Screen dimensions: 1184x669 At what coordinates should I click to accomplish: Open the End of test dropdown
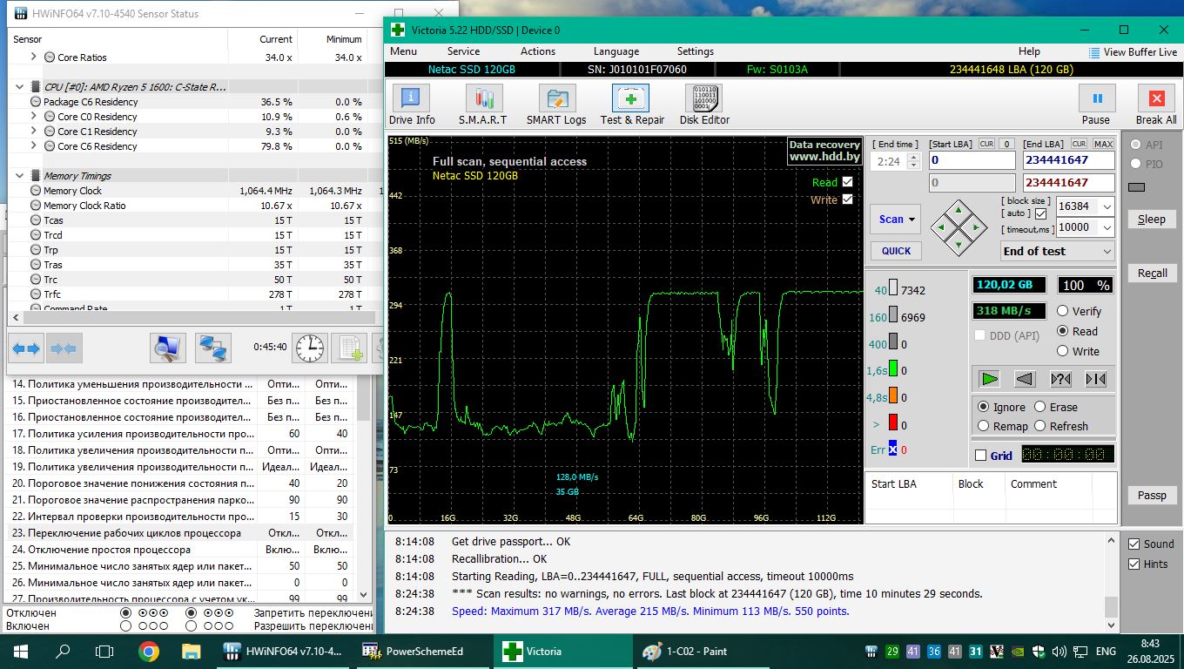pos(1058,251)
